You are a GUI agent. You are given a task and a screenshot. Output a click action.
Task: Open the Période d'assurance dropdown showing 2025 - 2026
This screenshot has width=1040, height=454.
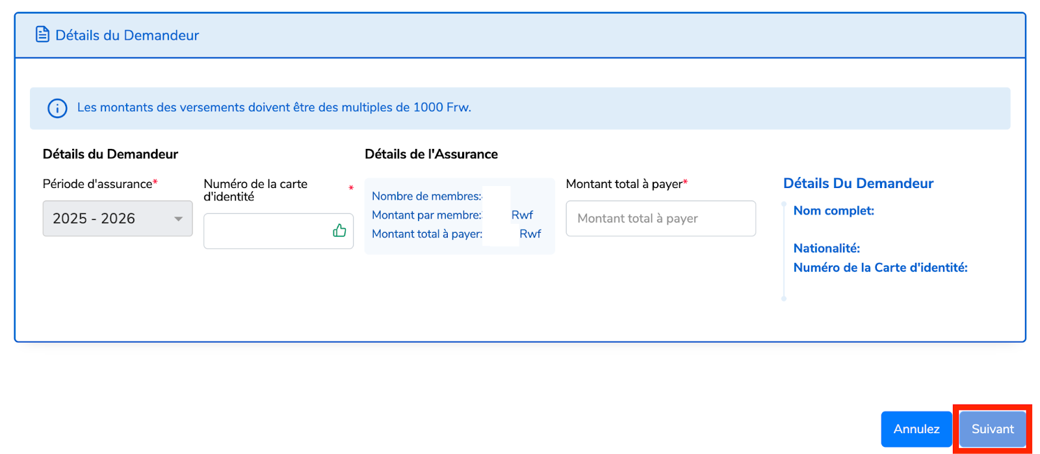click(x=118, y=219)
